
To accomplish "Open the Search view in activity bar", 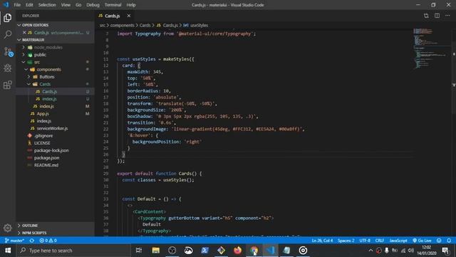I will tap(8, 34).
